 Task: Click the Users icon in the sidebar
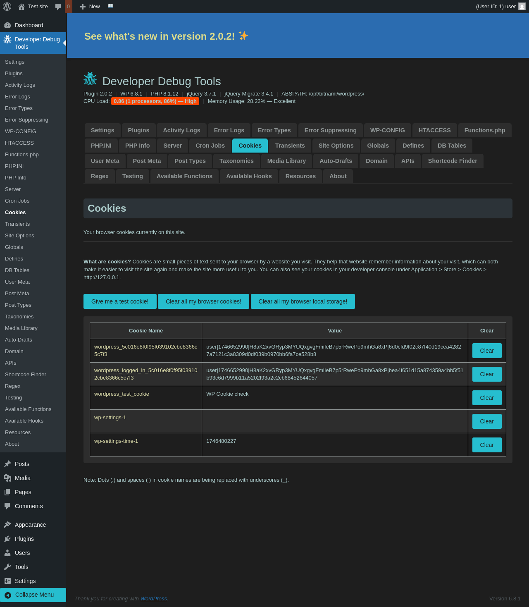coord(7,553)
